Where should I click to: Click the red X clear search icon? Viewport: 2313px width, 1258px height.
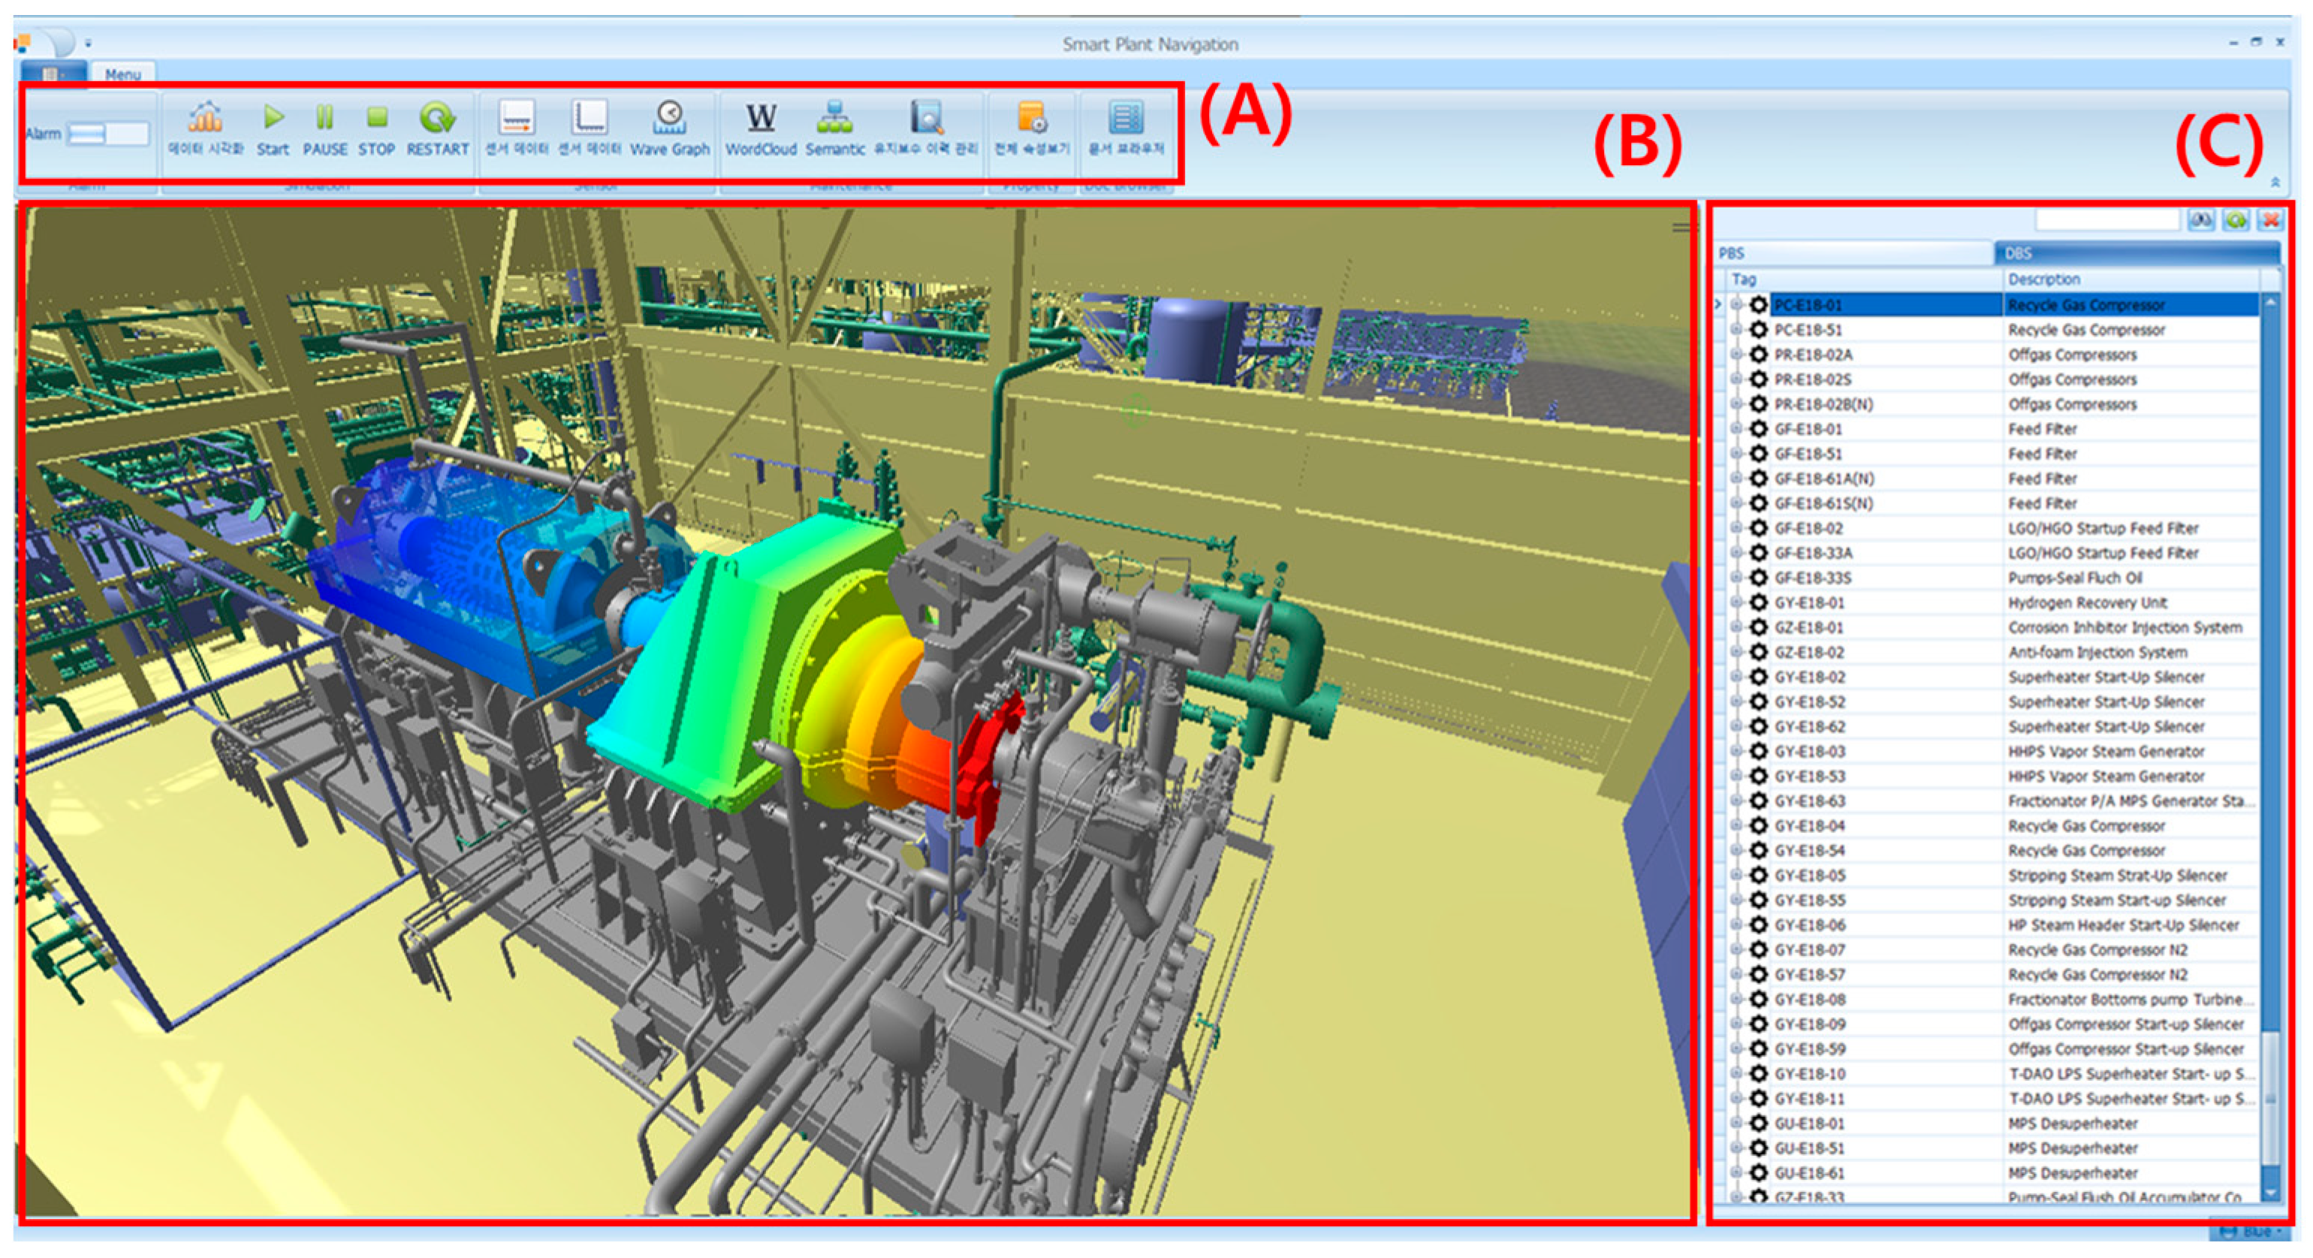point(2271,220)
